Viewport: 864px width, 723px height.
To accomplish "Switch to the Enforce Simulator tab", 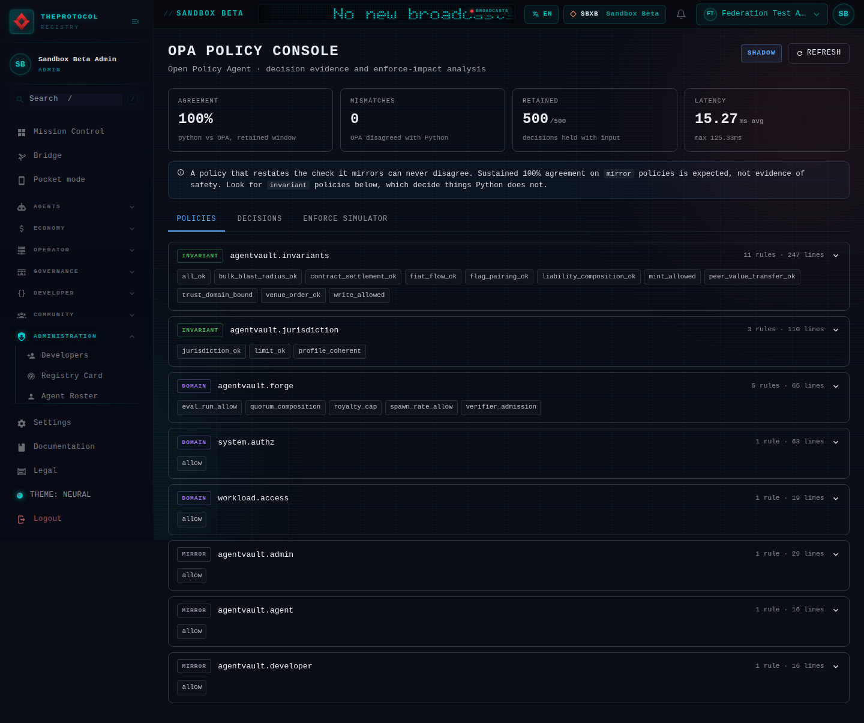I will [x=346, y=218].
